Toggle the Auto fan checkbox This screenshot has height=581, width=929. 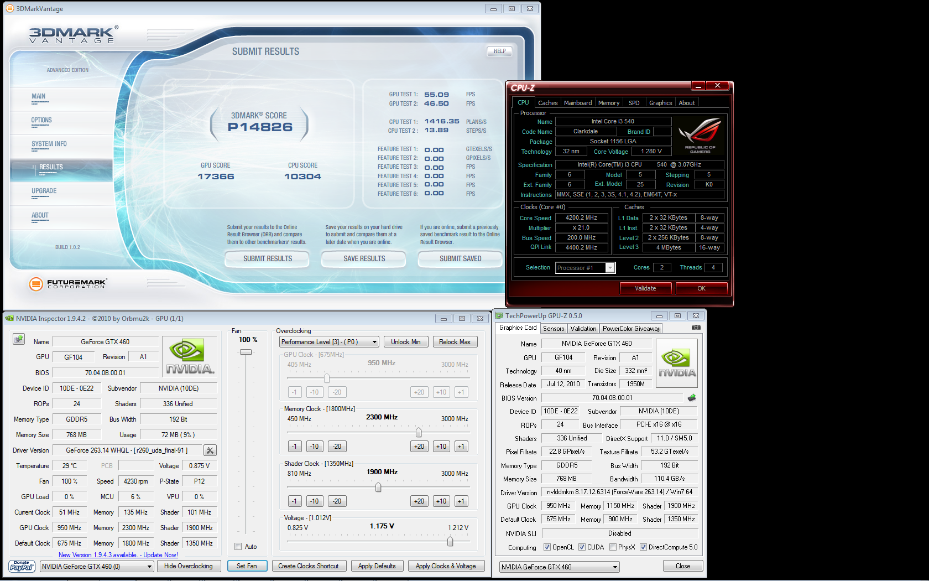point(238,547)
